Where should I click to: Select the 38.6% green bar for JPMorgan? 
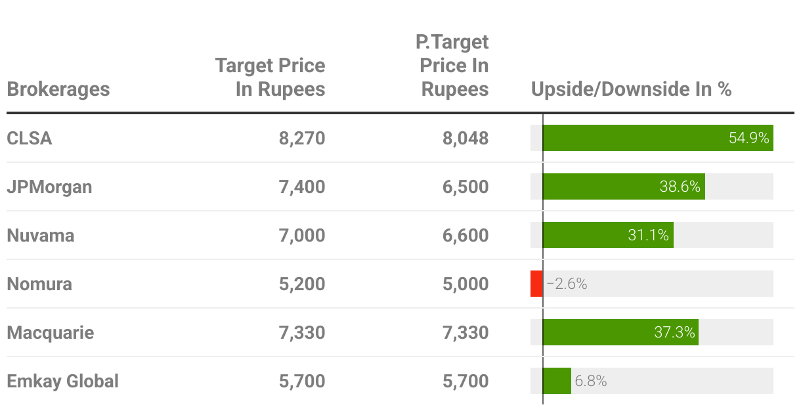624,187
